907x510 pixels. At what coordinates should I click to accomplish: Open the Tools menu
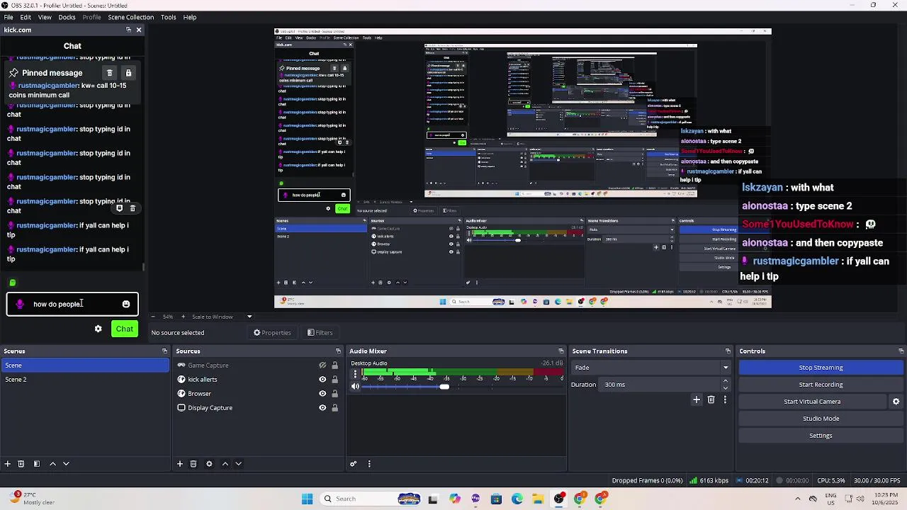[x=168, y=17]
